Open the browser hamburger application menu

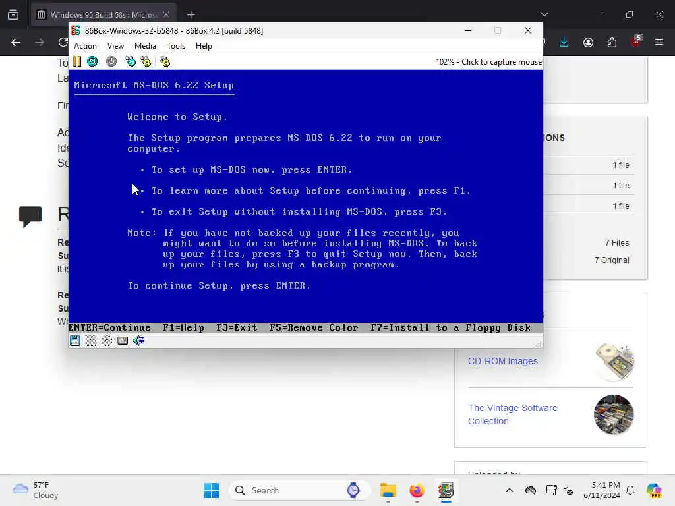coord(659,42)
